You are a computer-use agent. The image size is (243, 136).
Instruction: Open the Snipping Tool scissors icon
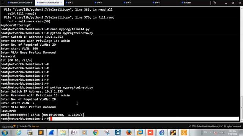pyautogui.click(x=107, y=133)
